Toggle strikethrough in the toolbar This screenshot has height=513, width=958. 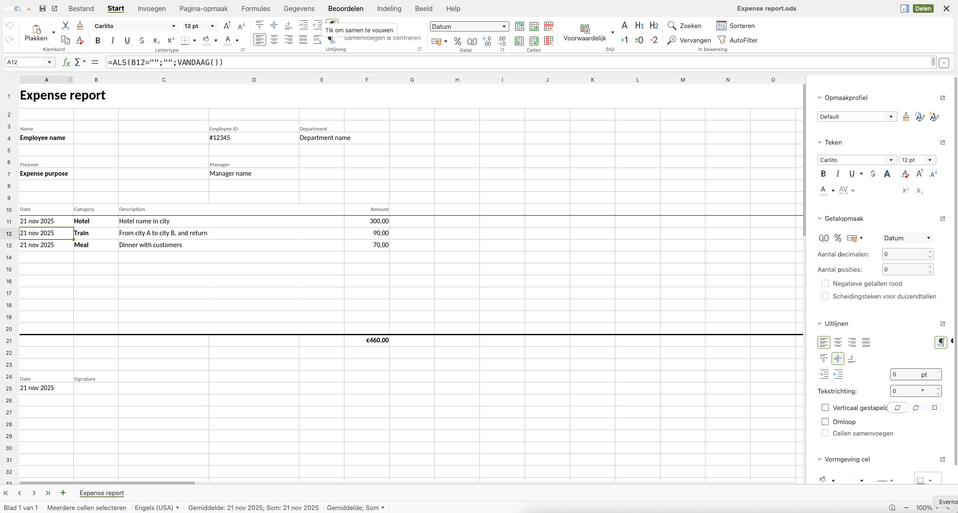pyautogui.click(x=142, y=40)
